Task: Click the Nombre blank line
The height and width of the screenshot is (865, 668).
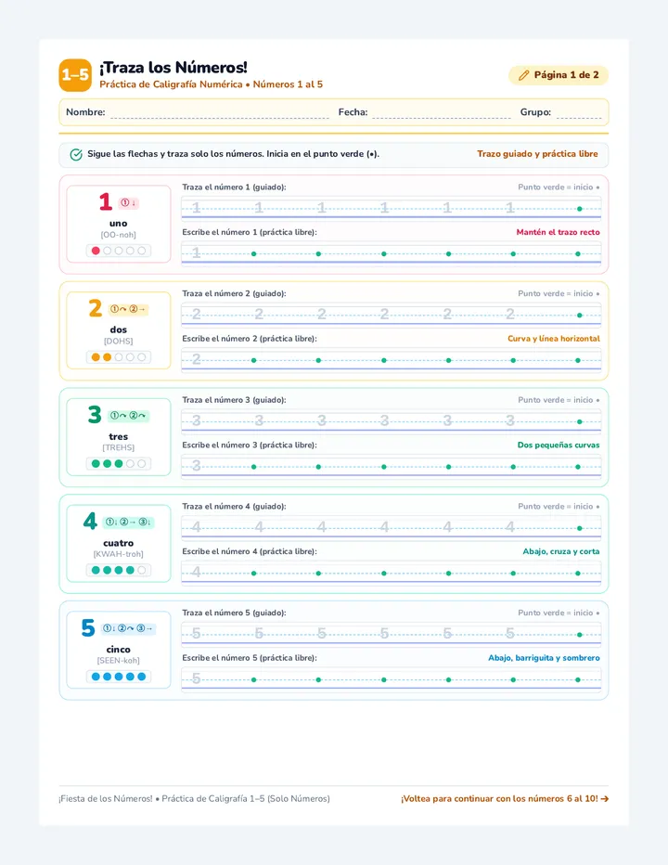Action: tap(219, 113)
